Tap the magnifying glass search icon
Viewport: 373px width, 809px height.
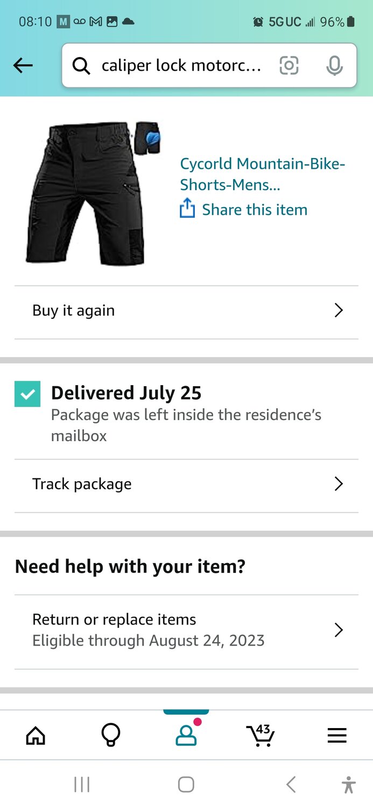81,66
